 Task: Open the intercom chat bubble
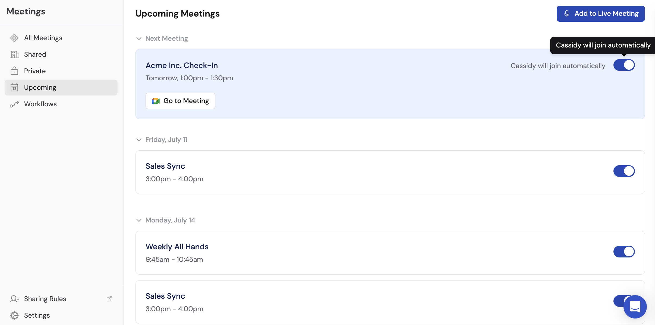pyautogui.click(x=635, y=307)
